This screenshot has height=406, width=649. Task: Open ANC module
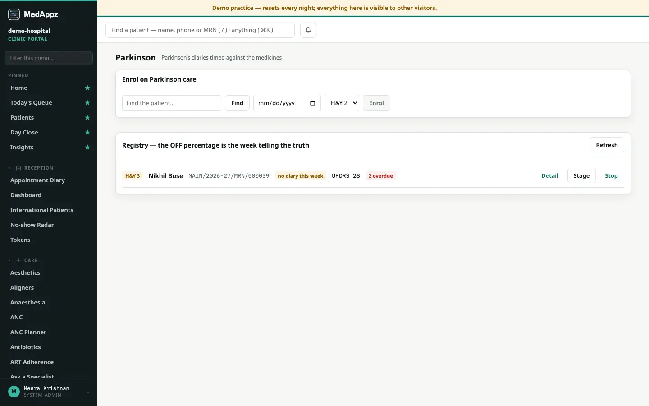pos(17,318)
